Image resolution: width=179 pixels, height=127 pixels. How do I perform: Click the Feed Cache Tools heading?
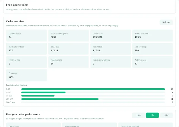pos(17,5)
